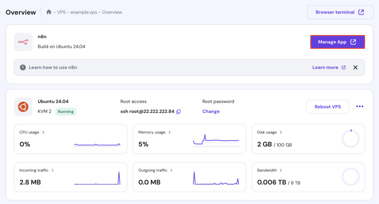Viewport: 379px width, 204px height.
Task: Copy the SSH root command
Action: 178,112
